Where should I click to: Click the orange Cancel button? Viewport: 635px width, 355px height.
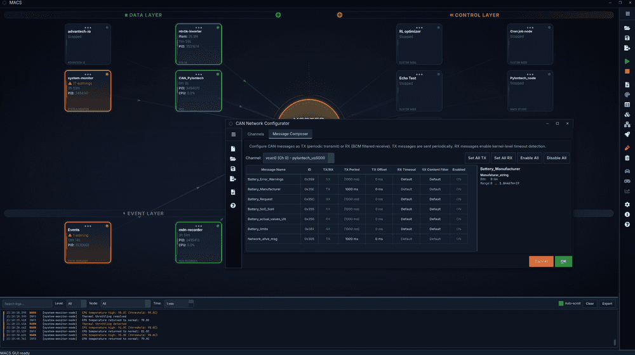(541, 261)
